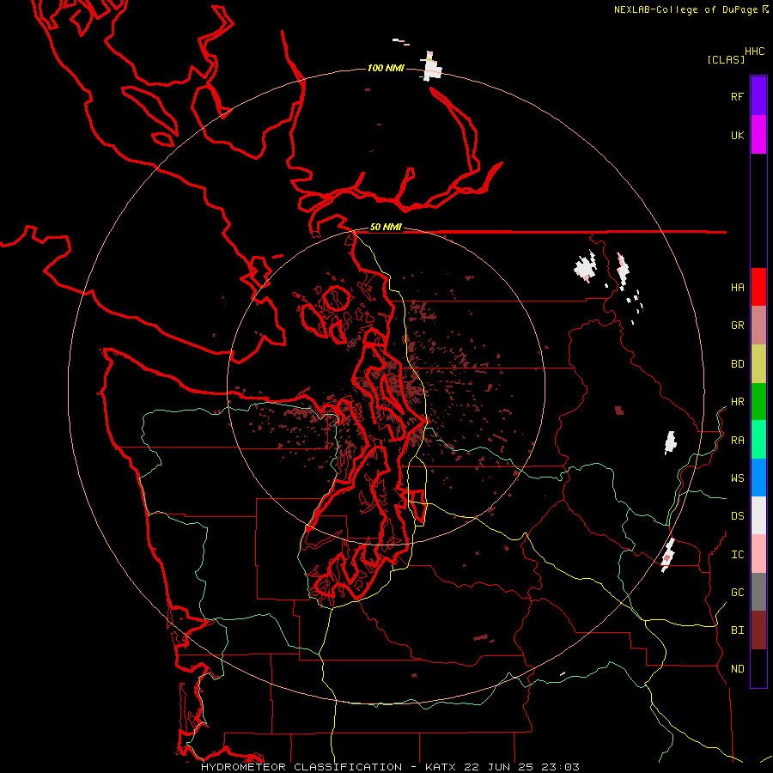Click the HA legend label
773x773 pixels.
(737, 288)
